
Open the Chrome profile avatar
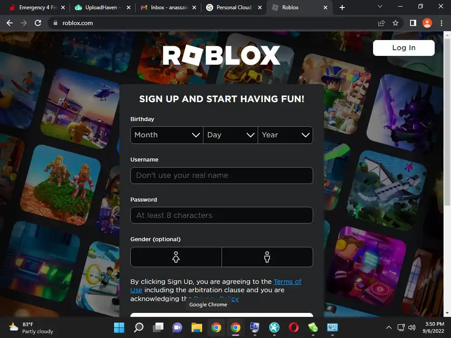pyautogui.click(x=427, y=23)
